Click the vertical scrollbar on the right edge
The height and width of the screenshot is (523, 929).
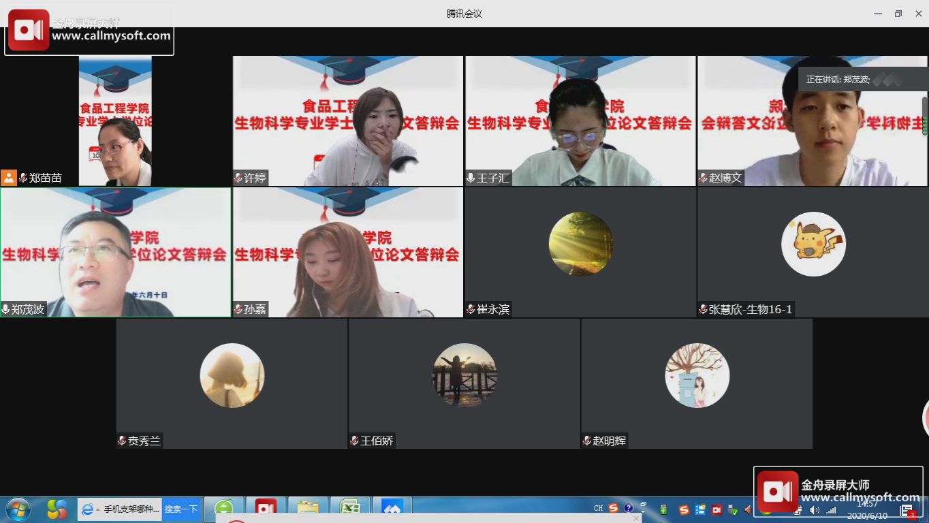pyautogui.click(x=925, y=116)
